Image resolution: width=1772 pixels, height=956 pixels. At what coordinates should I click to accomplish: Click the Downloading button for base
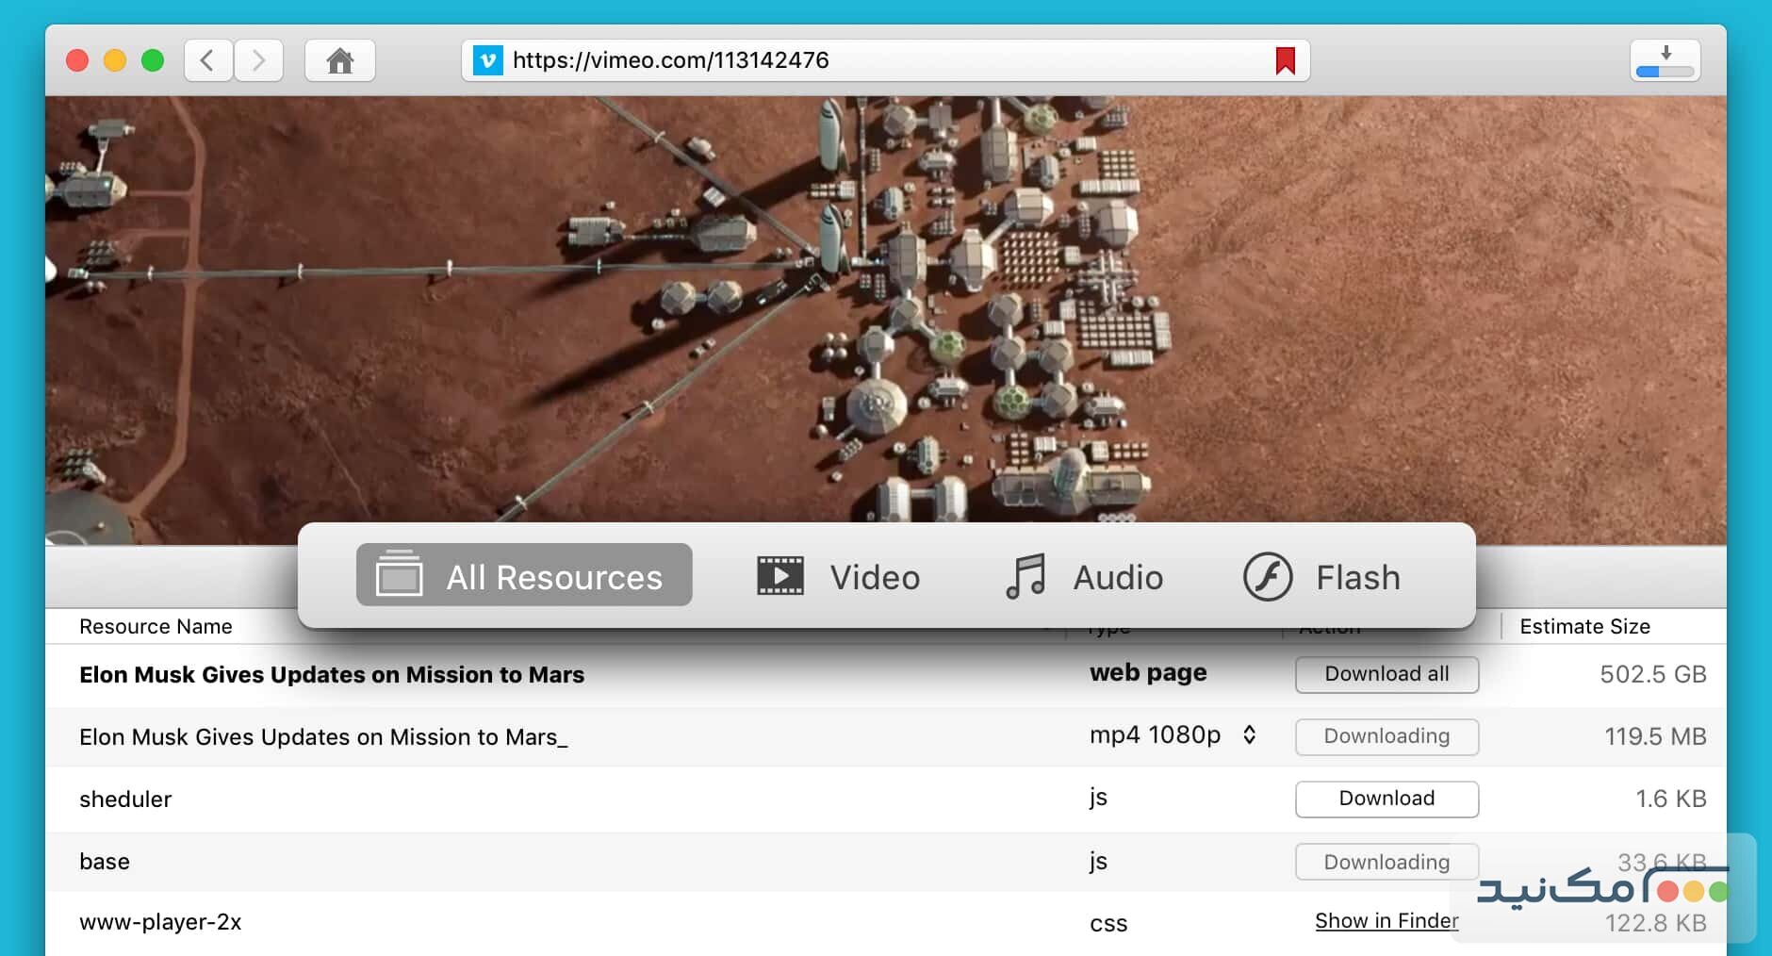tap(1386, 862)
